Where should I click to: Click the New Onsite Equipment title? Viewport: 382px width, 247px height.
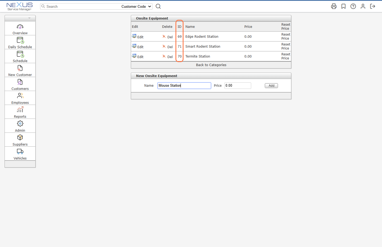[x=156, y=76]
